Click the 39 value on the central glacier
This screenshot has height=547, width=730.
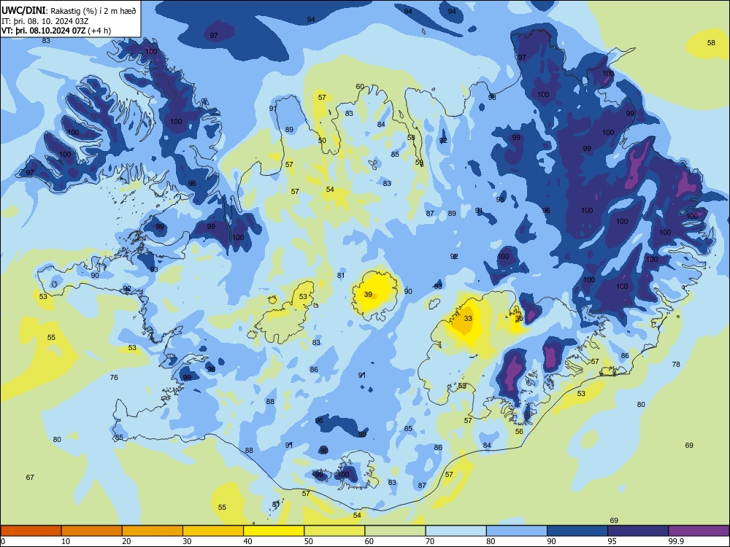coord(368,295)
